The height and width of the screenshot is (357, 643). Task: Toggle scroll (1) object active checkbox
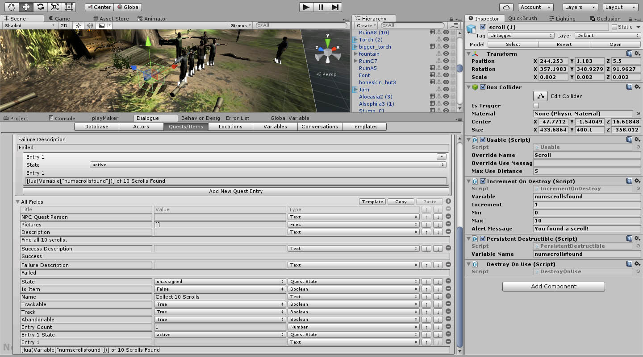(483, 27)
